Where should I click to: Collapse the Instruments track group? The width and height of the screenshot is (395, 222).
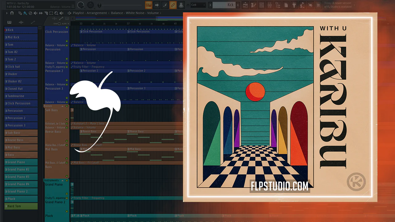tap(63, 180)
